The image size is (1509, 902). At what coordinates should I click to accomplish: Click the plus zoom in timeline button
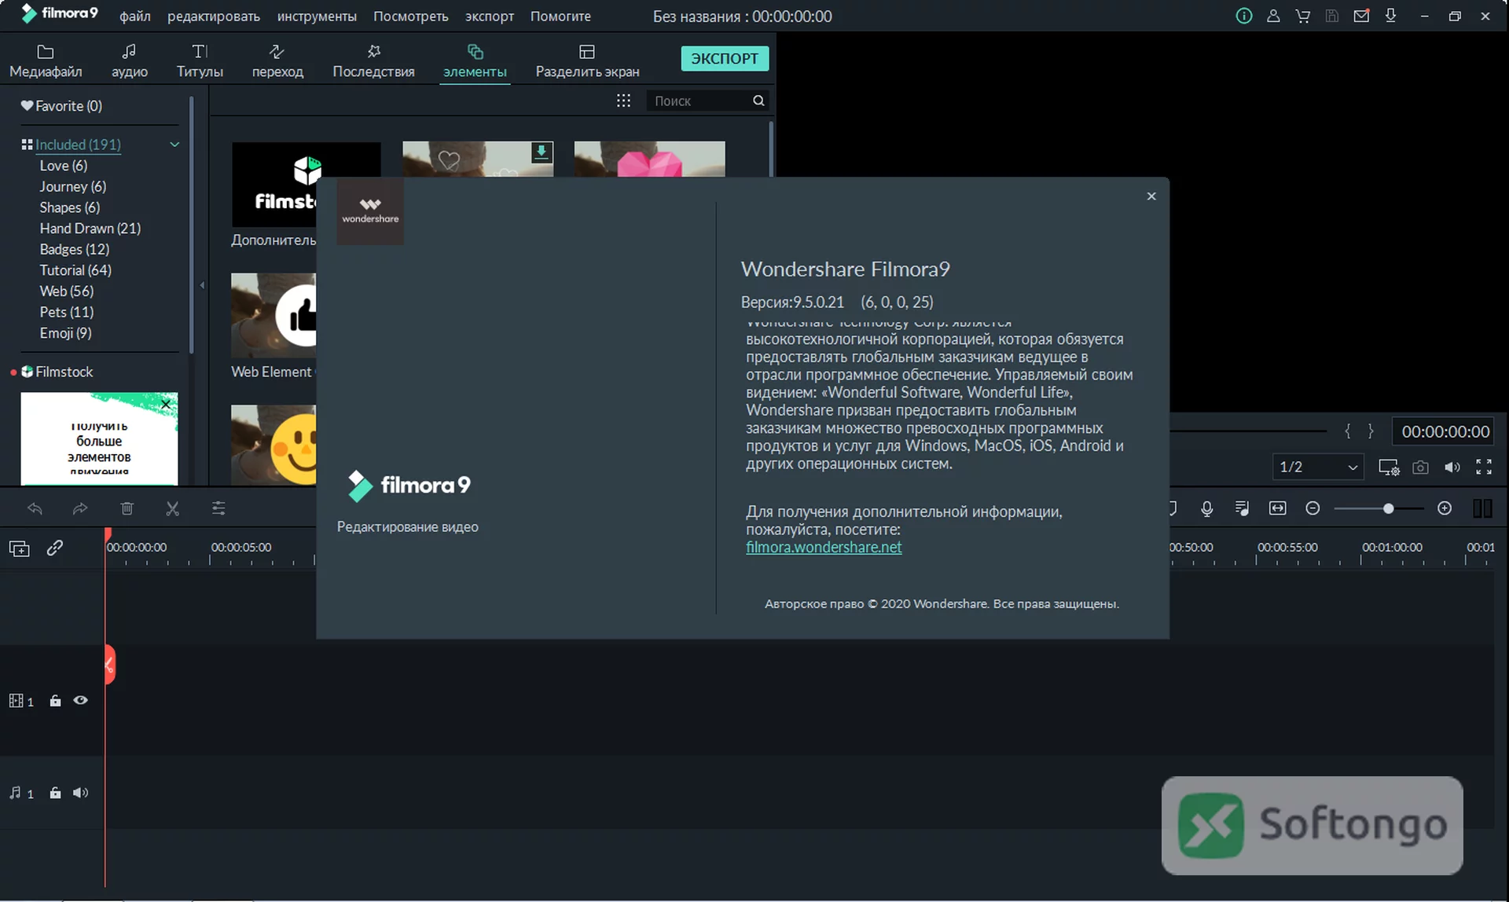click(x=1445, y=508)
